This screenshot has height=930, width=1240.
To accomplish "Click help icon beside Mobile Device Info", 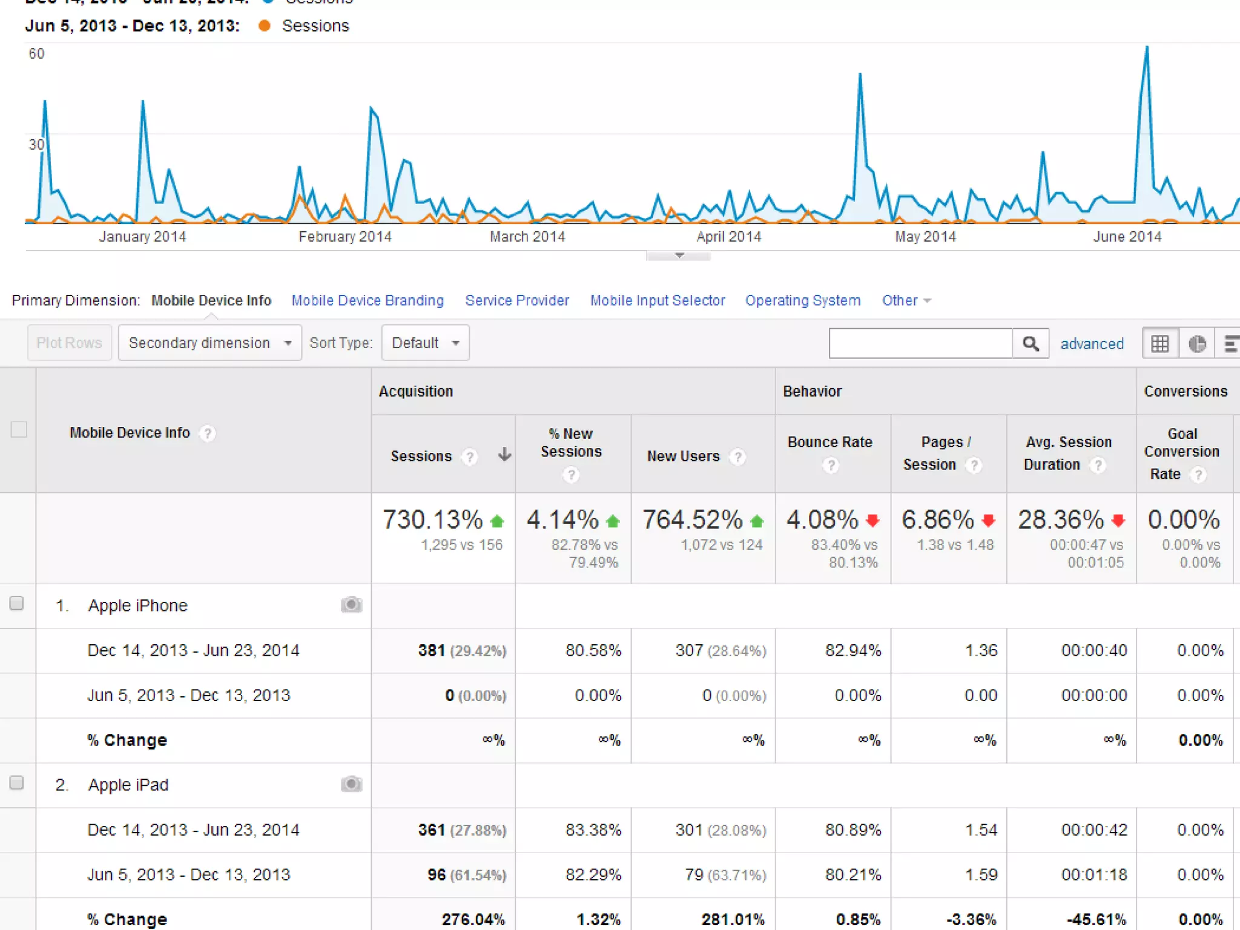I will pos(208,433).
